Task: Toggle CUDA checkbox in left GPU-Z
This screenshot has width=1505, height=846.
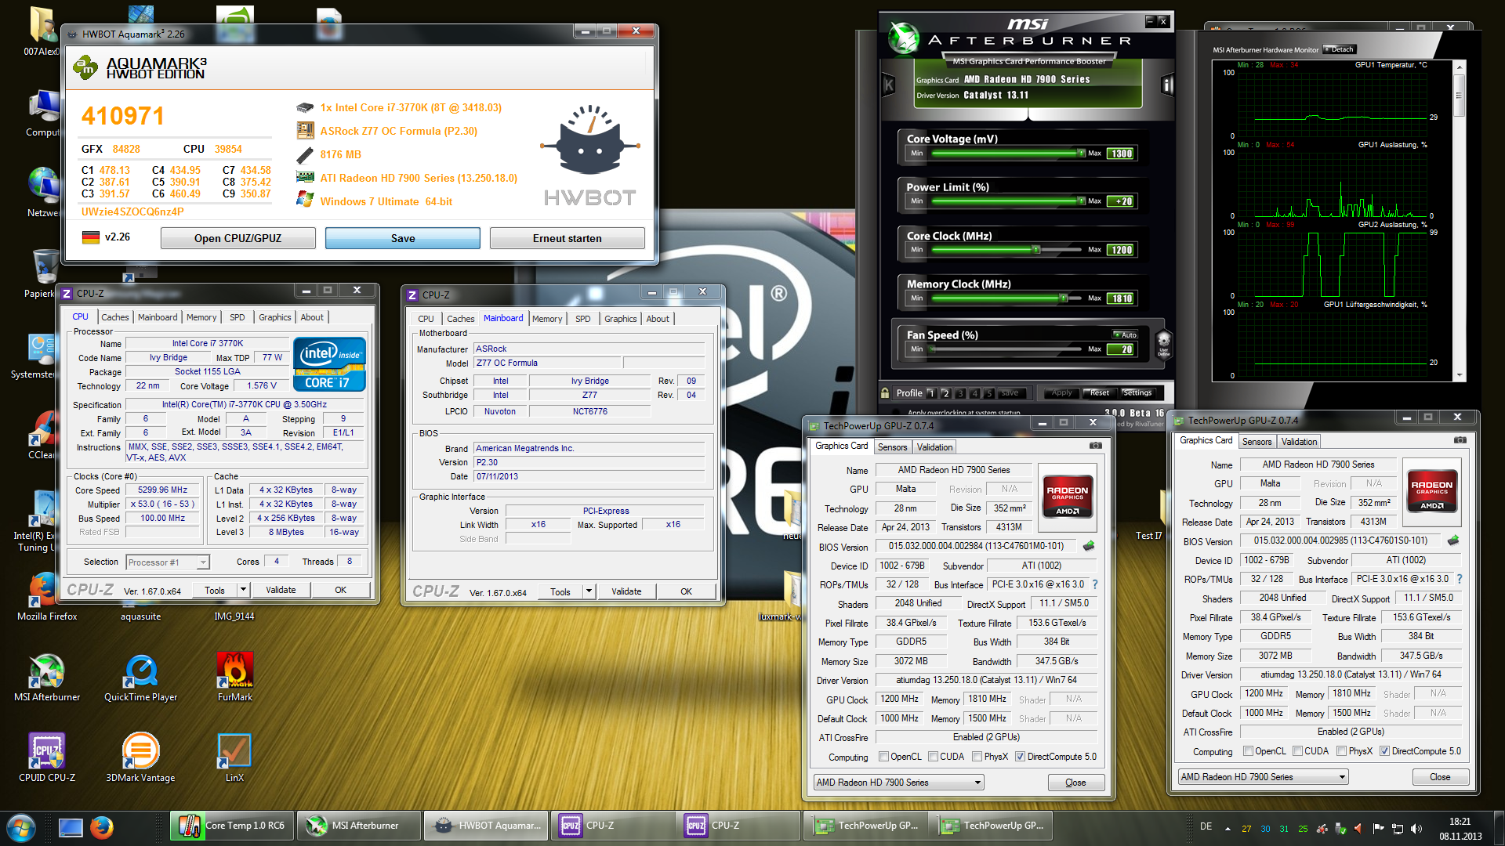Action: point(933,757)
